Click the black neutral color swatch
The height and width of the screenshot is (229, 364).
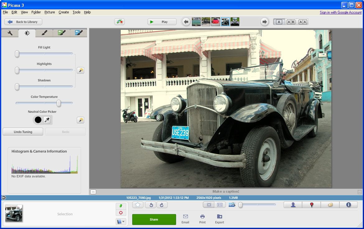tap(38, 120)
